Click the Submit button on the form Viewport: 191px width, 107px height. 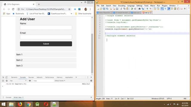tap(46, 44)
